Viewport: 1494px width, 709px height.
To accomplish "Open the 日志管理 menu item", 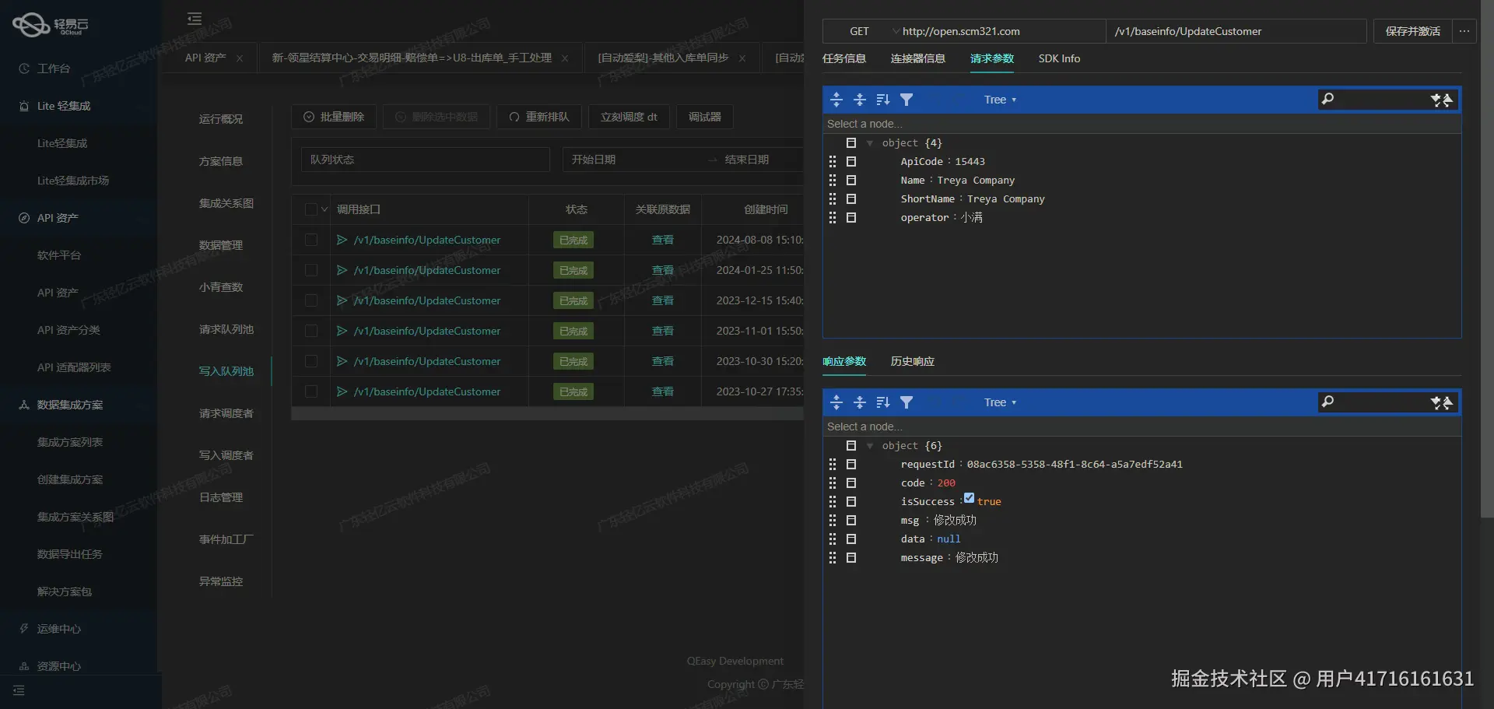I will click(221, 497).
